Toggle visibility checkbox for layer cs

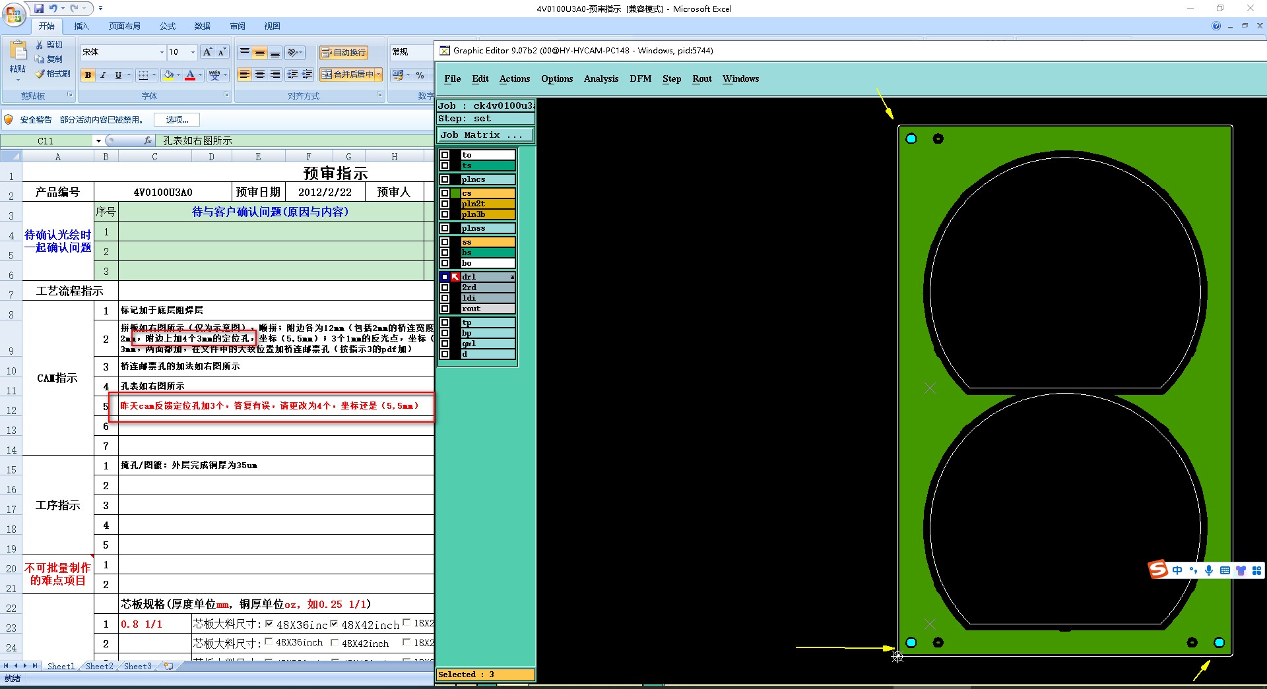[445, 193]
